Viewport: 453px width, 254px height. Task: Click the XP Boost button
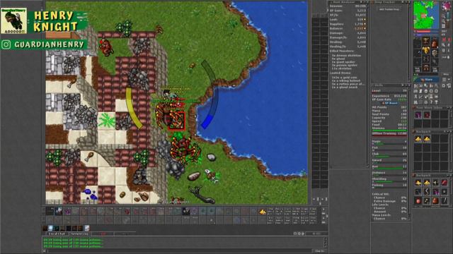(390, 103)
